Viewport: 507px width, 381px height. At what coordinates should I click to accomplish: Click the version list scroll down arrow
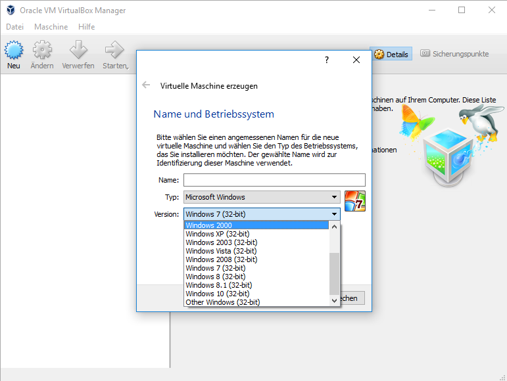pyautogui.click(x=334, y=301)
